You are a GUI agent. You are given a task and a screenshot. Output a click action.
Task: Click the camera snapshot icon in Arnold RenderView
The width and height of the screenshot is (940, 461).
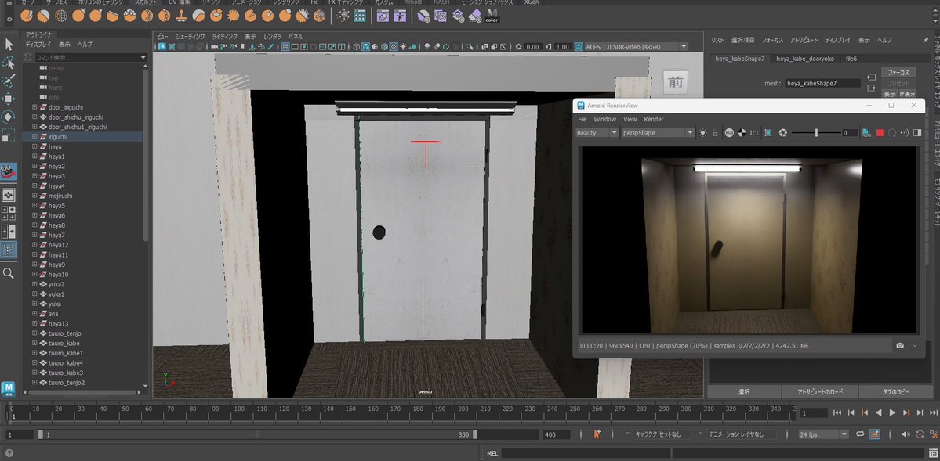tap(900, 345)
